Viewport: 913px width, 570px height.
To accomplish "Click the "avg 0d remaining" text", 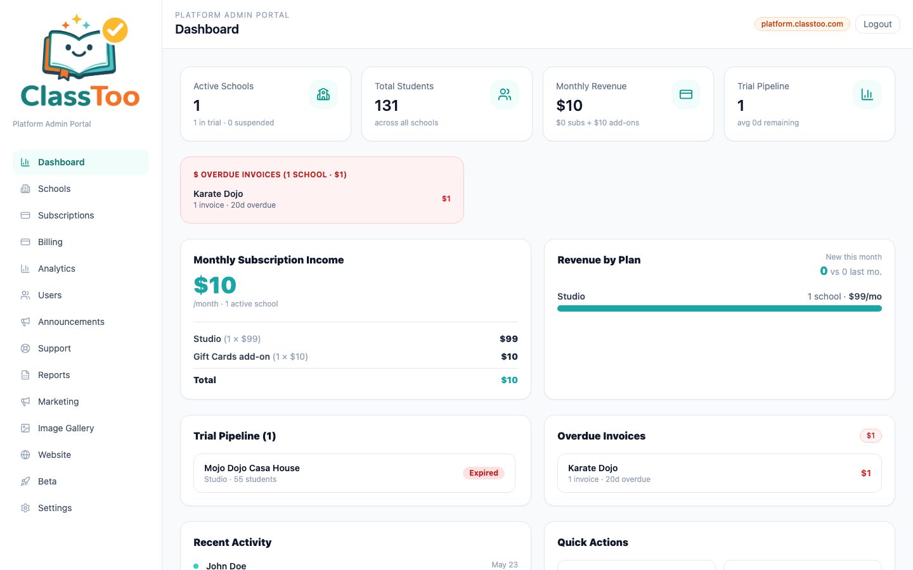I will coord(768,123).
